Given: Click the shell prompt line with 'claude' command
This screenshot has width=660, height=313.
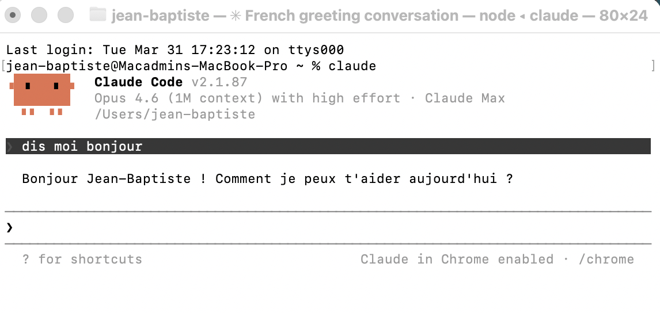Looking at the screenshot, I should click(x=191, y=66).
